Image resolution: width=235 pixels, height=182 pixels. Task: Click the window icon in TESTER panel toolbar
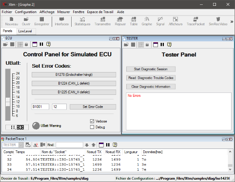pyautogui.click(x=156, y=44)
